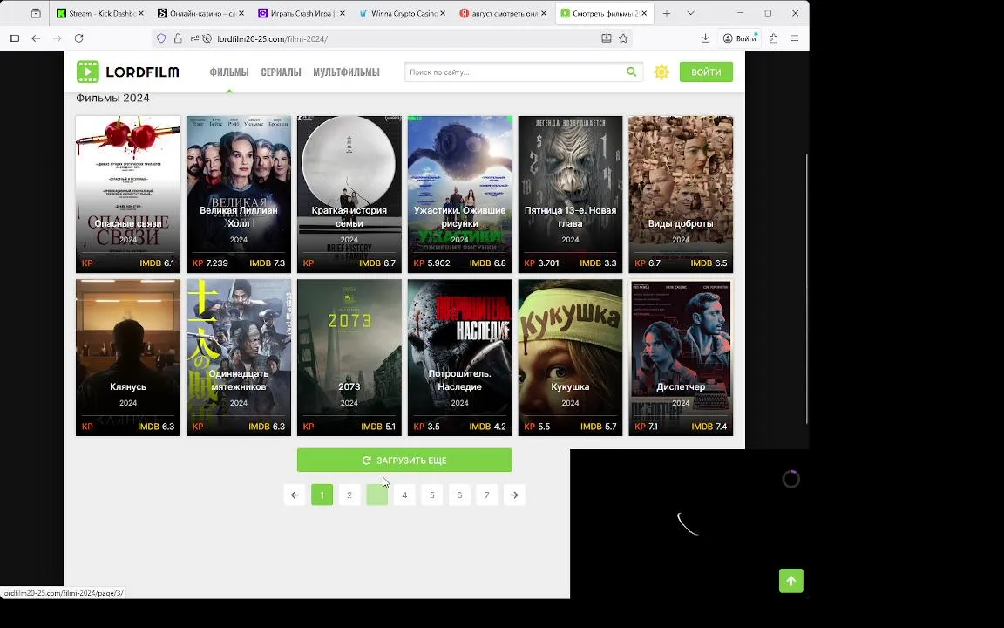Open a new tab with plus icon

(x=667, y=13)
